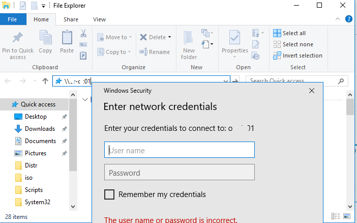This screenshot has height=223, width=357.
Task: Open Customize Quick Access Toolbar dropdown
Action: click(x=43, y=6)
